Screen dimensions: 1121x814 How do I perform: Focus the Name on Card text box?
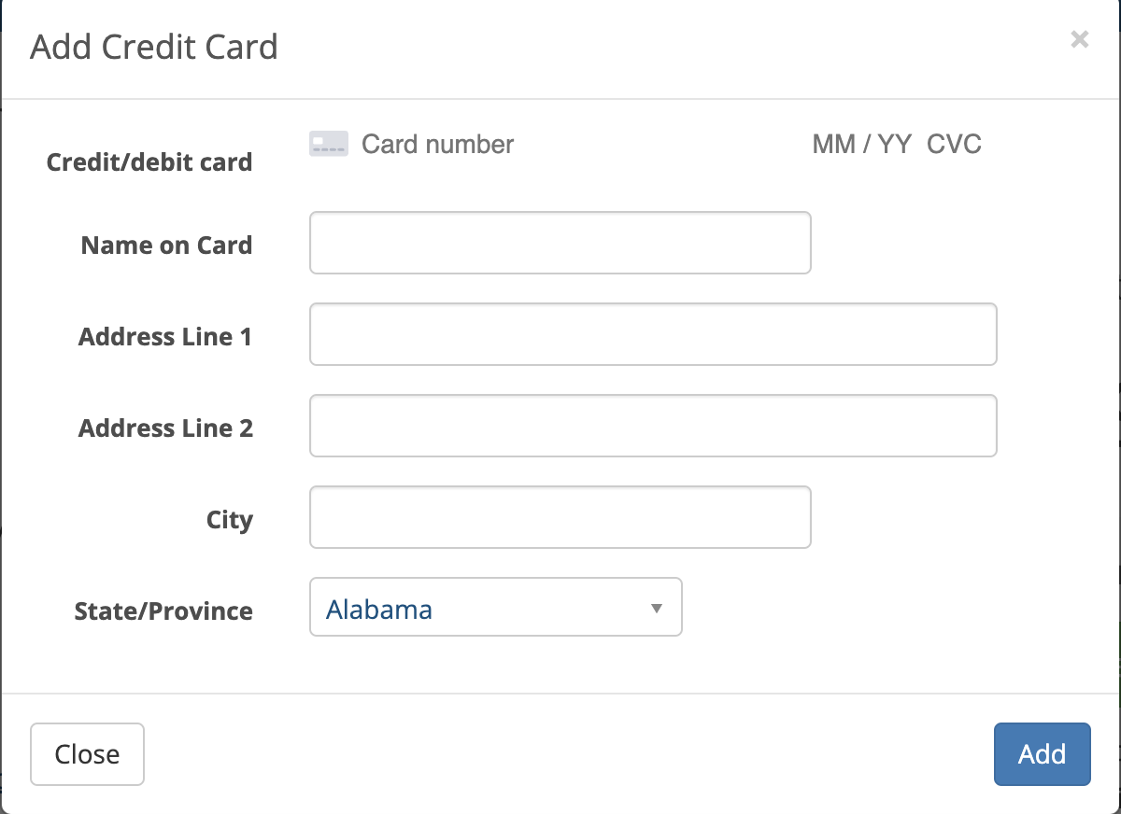point(560,243)
